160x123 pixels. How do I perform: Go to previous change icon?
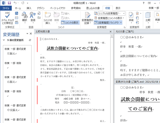(x=137, y=18)
